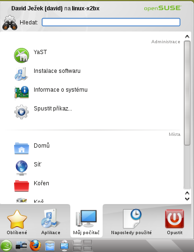Viewport: 194px width, 252px height.
Task: Open file manager drawer icon in taskbar
Action: pyautogui.click(x=50, y=245)
